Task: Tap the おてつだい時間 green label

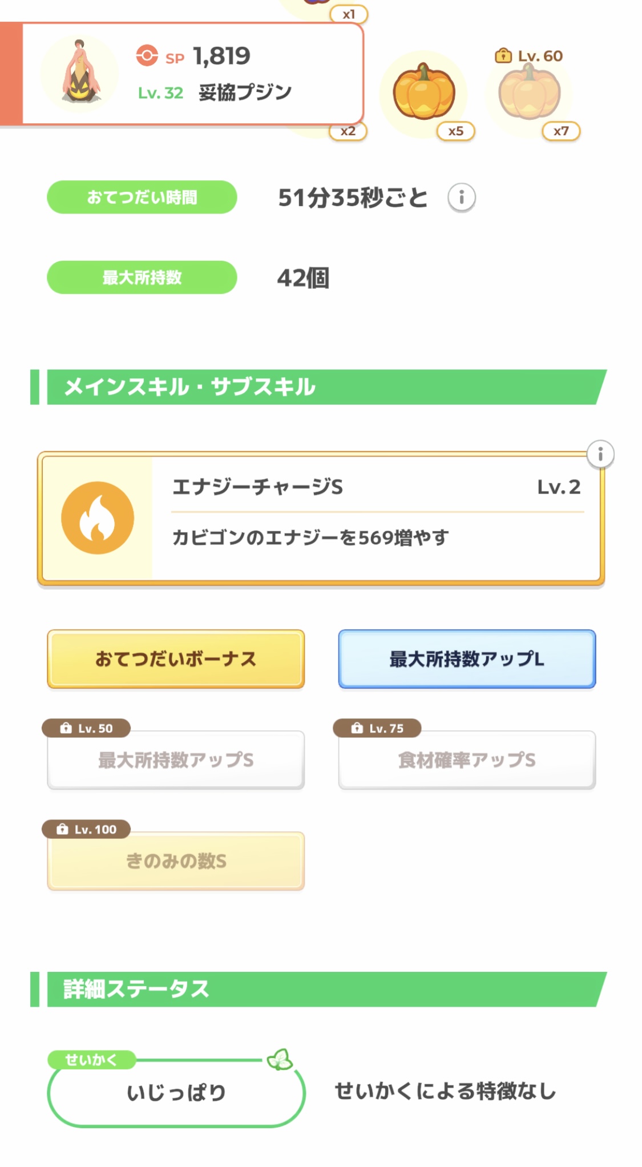Action: click(x=142, y=197)
